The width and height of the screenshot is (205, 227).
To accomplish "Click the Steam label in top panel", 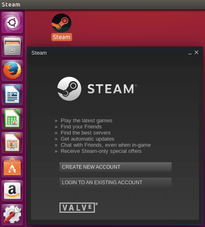I will coord(11,4).
